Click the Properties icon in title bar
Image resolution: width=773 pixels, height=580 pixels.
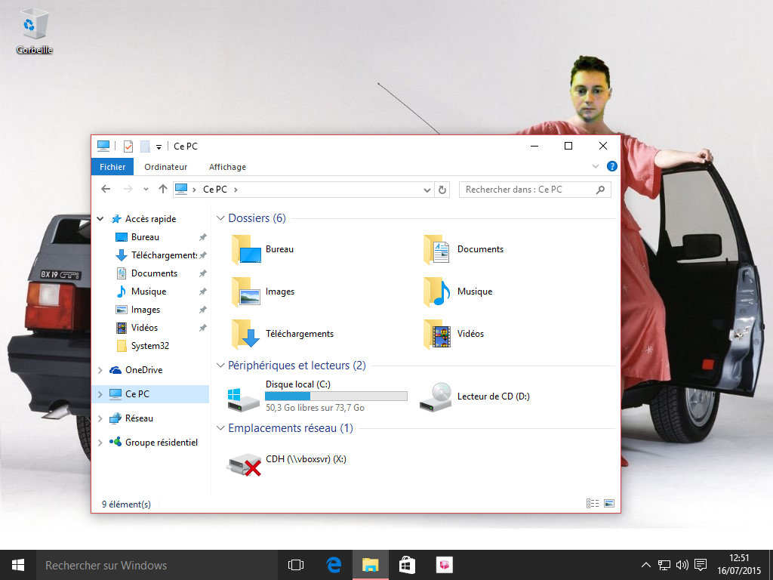(x=128, y=147)
